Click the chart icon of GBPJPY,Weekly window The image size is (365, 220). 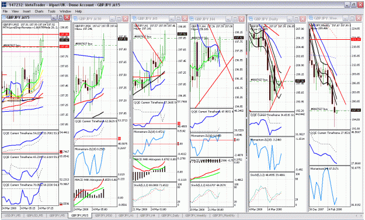(311, 18)
